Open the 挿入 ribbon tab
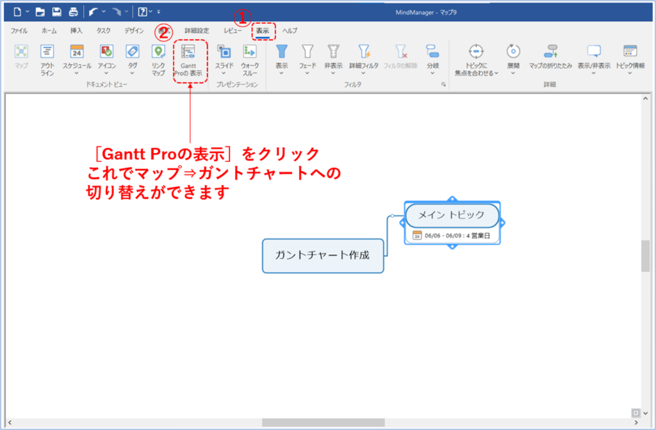 (x=76, y=31)
